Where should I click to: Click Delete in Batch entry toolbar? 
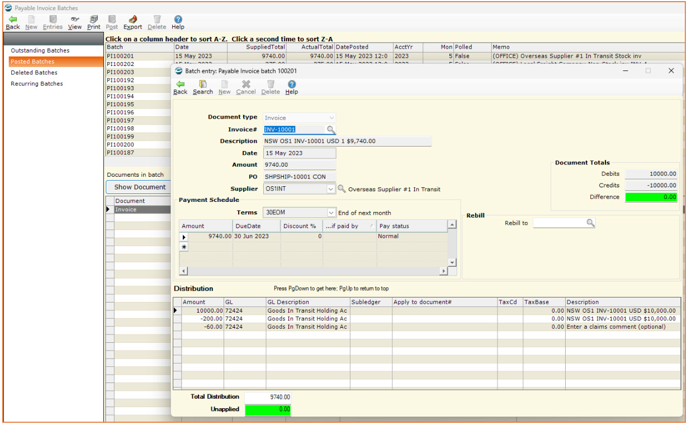coord(271,87)
